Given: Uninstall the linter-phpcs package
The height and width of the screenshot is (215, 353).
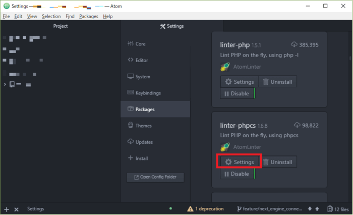Looking at the screenshot, I should tap(278, 162).
